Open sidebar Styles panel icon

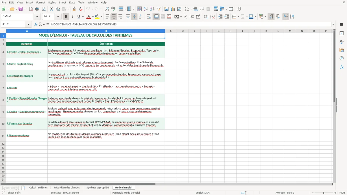click(342, 42)
